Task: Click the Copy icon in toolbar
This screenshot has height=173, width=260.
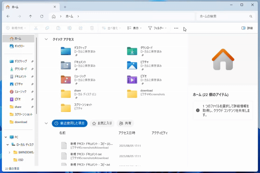Action: [x=47, y=28]
